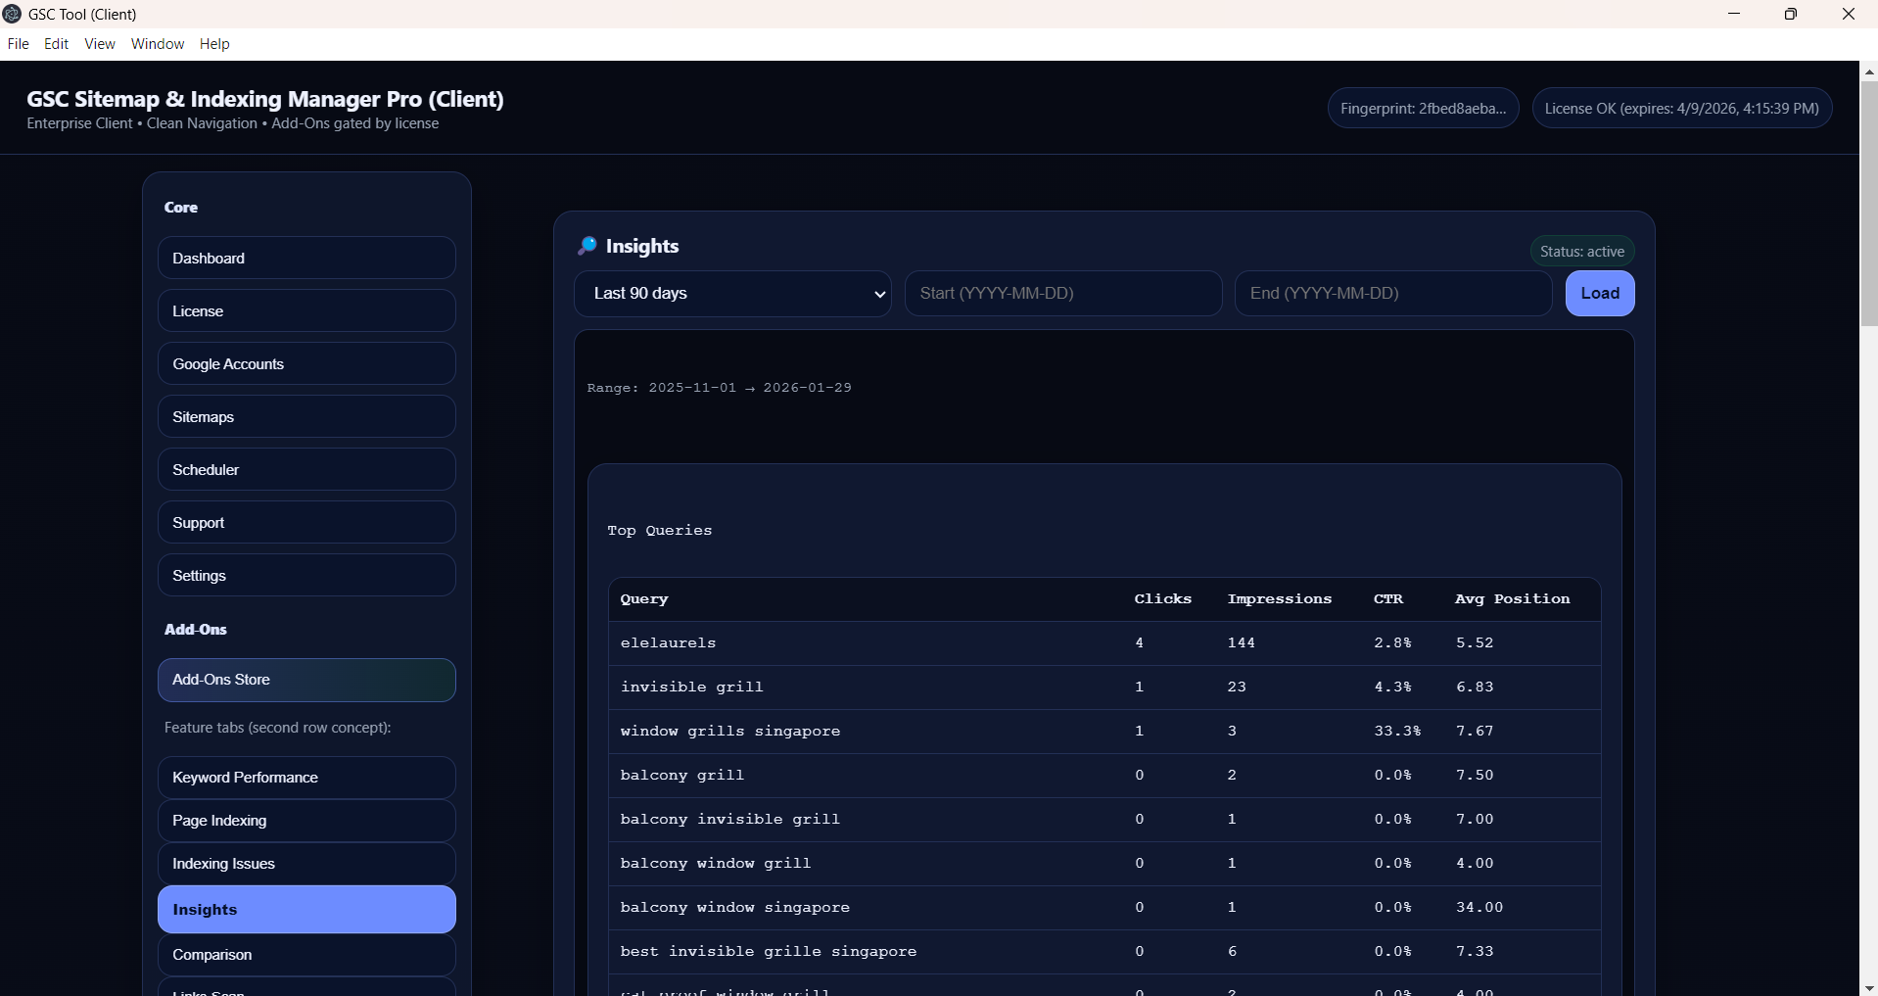Click the Start date input field
1878x996 pixels.
1062,294
